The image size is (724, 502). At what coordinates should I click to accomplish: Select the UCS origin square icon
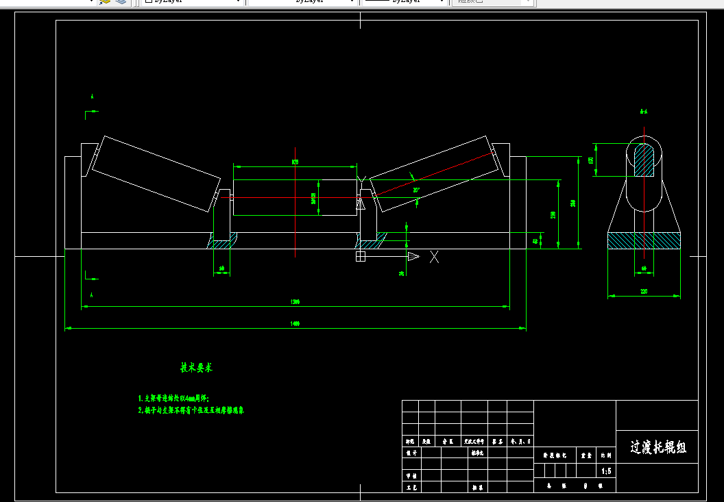tap(361, 257)
